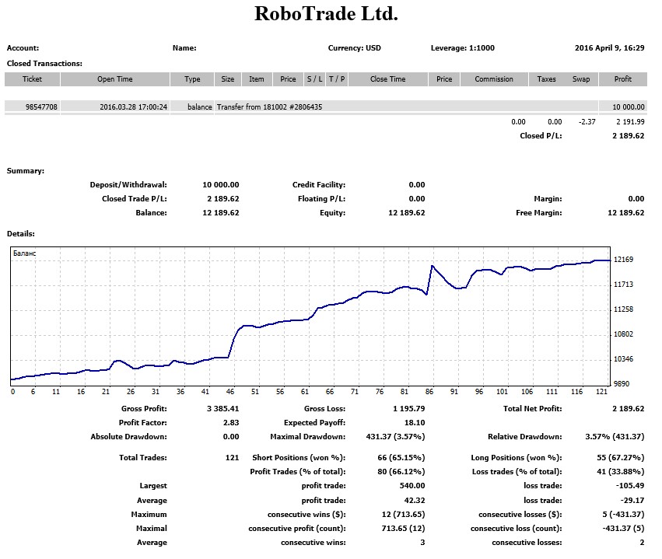Screen dimensions: 662x559
Task: Click the Expected Payoff value 18.10
Action: 415,423
